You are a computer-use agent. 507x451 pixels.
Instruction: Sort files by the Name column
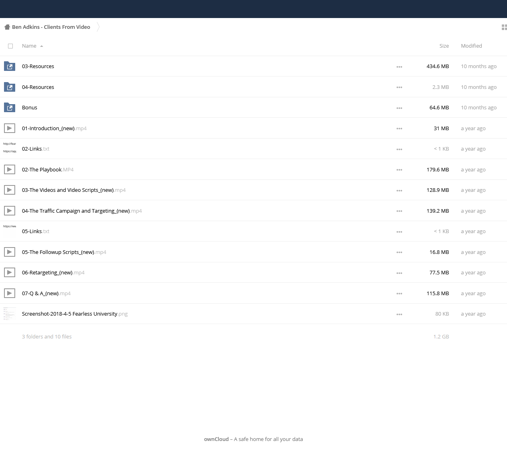coord(29,46)
